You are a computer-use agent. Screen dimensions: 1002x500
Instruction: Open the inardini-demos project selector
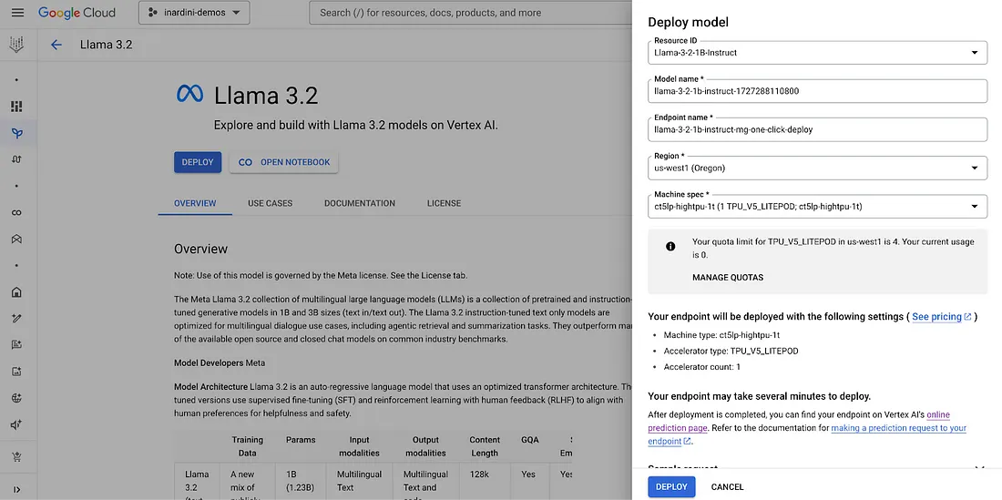(194, 13)
